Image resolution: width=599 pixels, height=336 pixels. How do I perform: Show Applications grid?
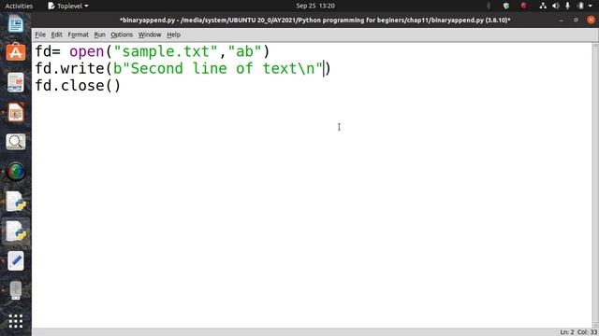click(16, 321)
